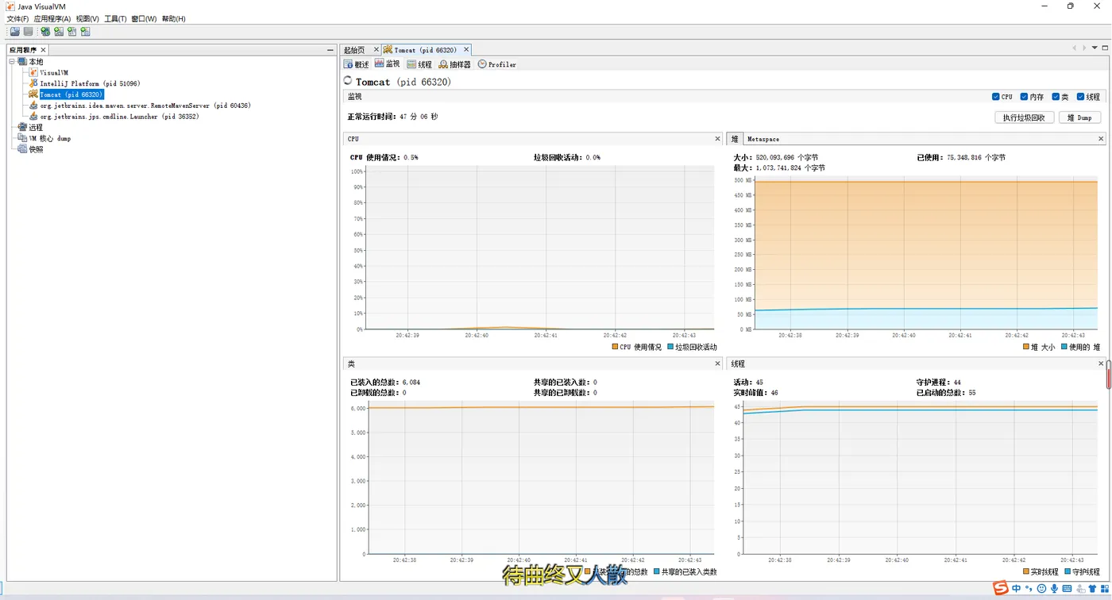This screenshot has width=1112, height=600.
Task: Open the Sogou emoji smiley icon
Action: click(x=1041, y=589)
